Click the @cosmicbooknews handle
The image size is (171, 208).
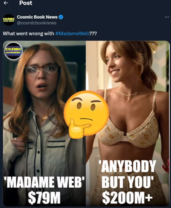[x=37, y=23]
